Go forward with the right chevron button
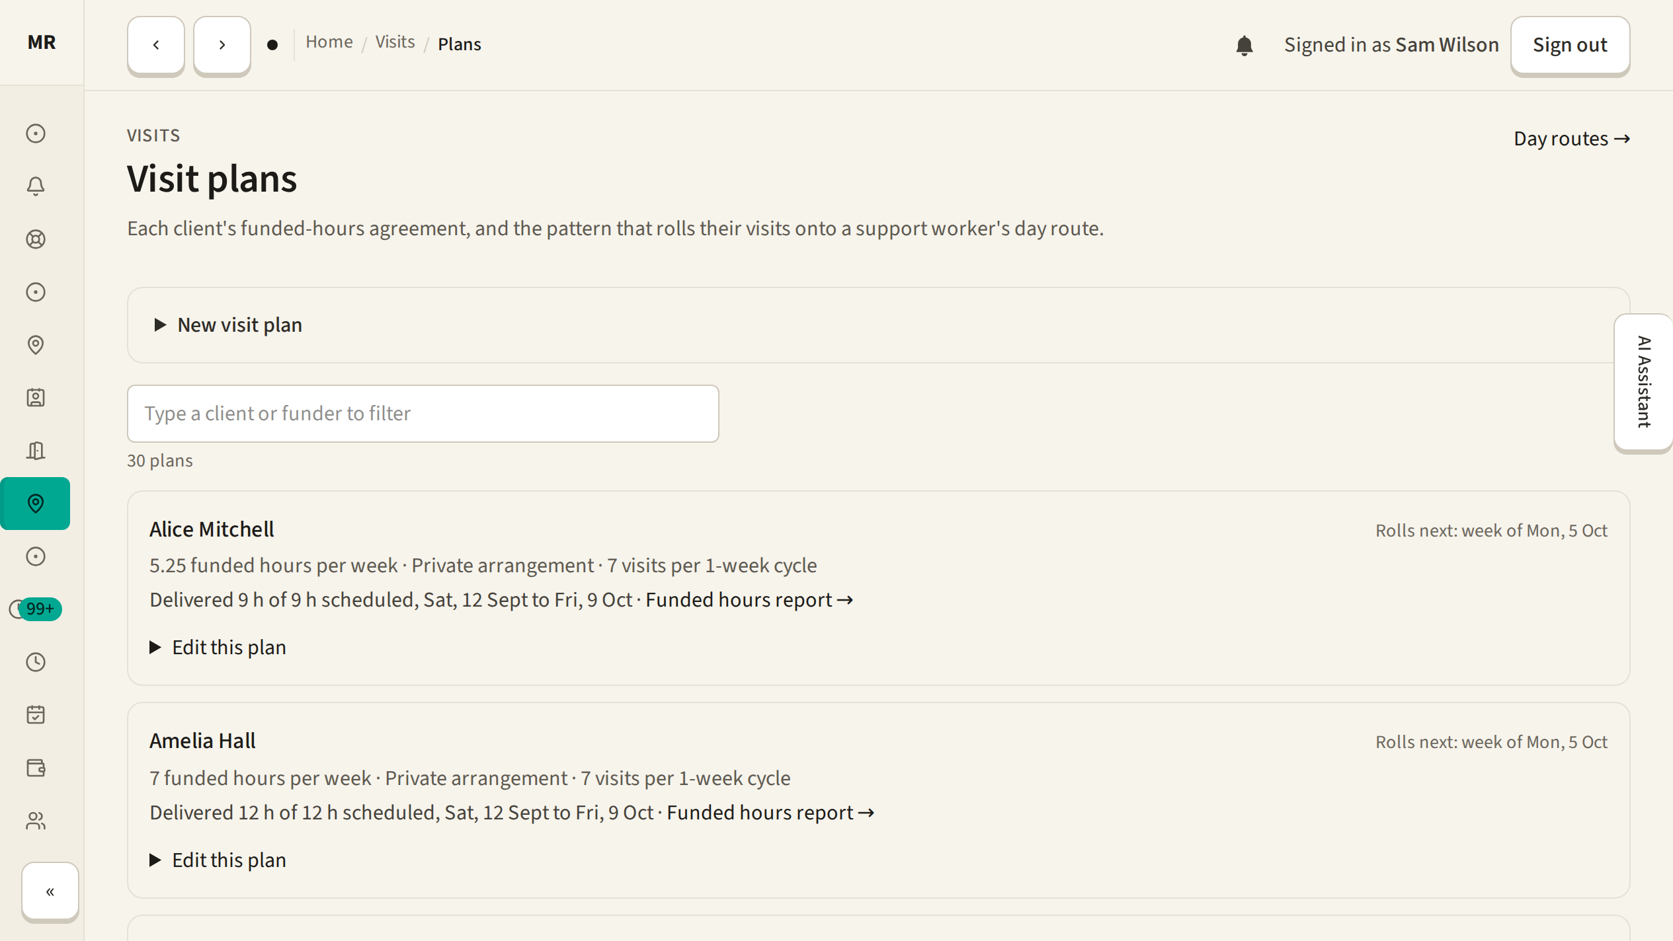This screenshot has height=941, width=1673. pos(222,45)
